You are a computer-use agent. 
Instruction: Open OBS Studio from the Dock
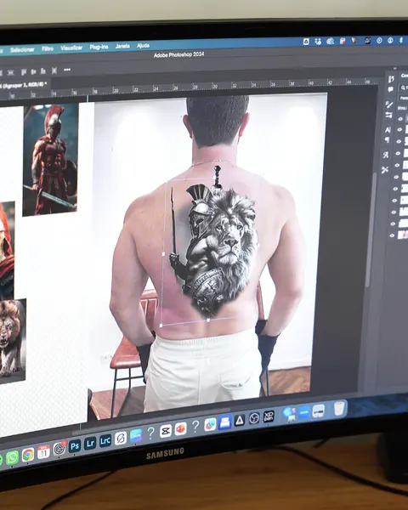[254, 418]
